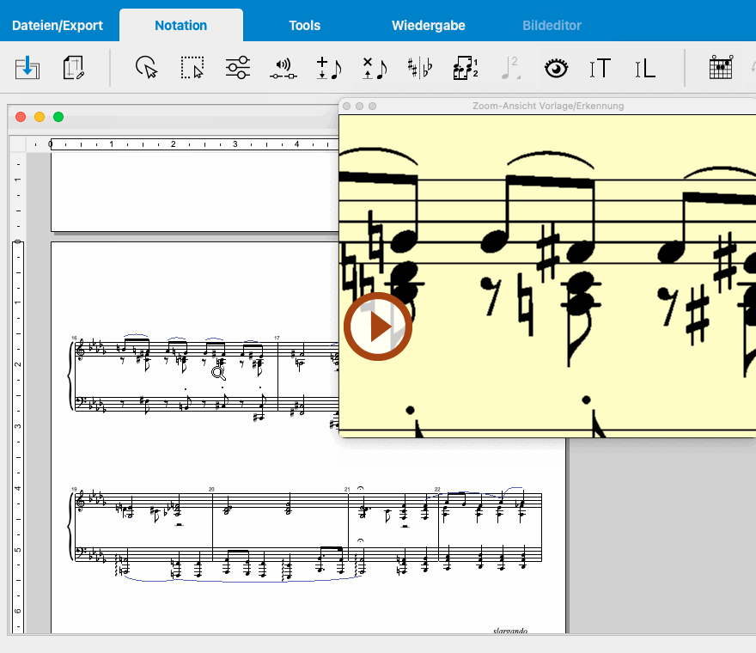Select the lyrics insertion tool
This screenshot has height=653, width=756.
(x=644, y=68)
